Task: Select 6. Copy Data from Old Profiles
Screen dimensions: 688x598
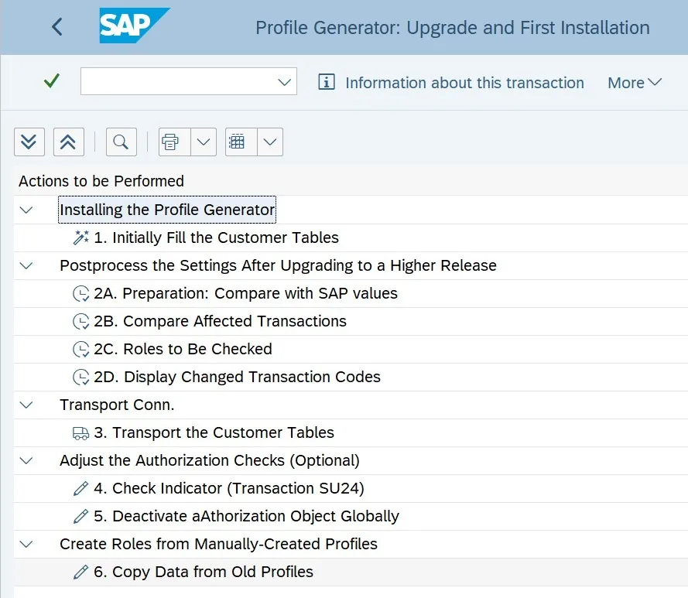Action: tap(213, 572)
